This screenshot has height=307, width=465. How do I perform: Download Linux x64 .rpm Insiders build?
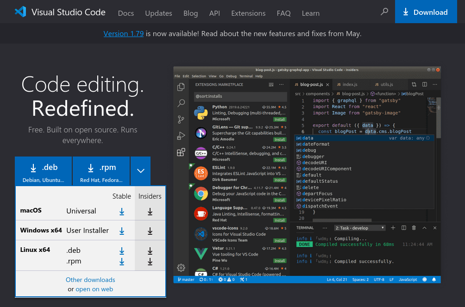(150, 262)
